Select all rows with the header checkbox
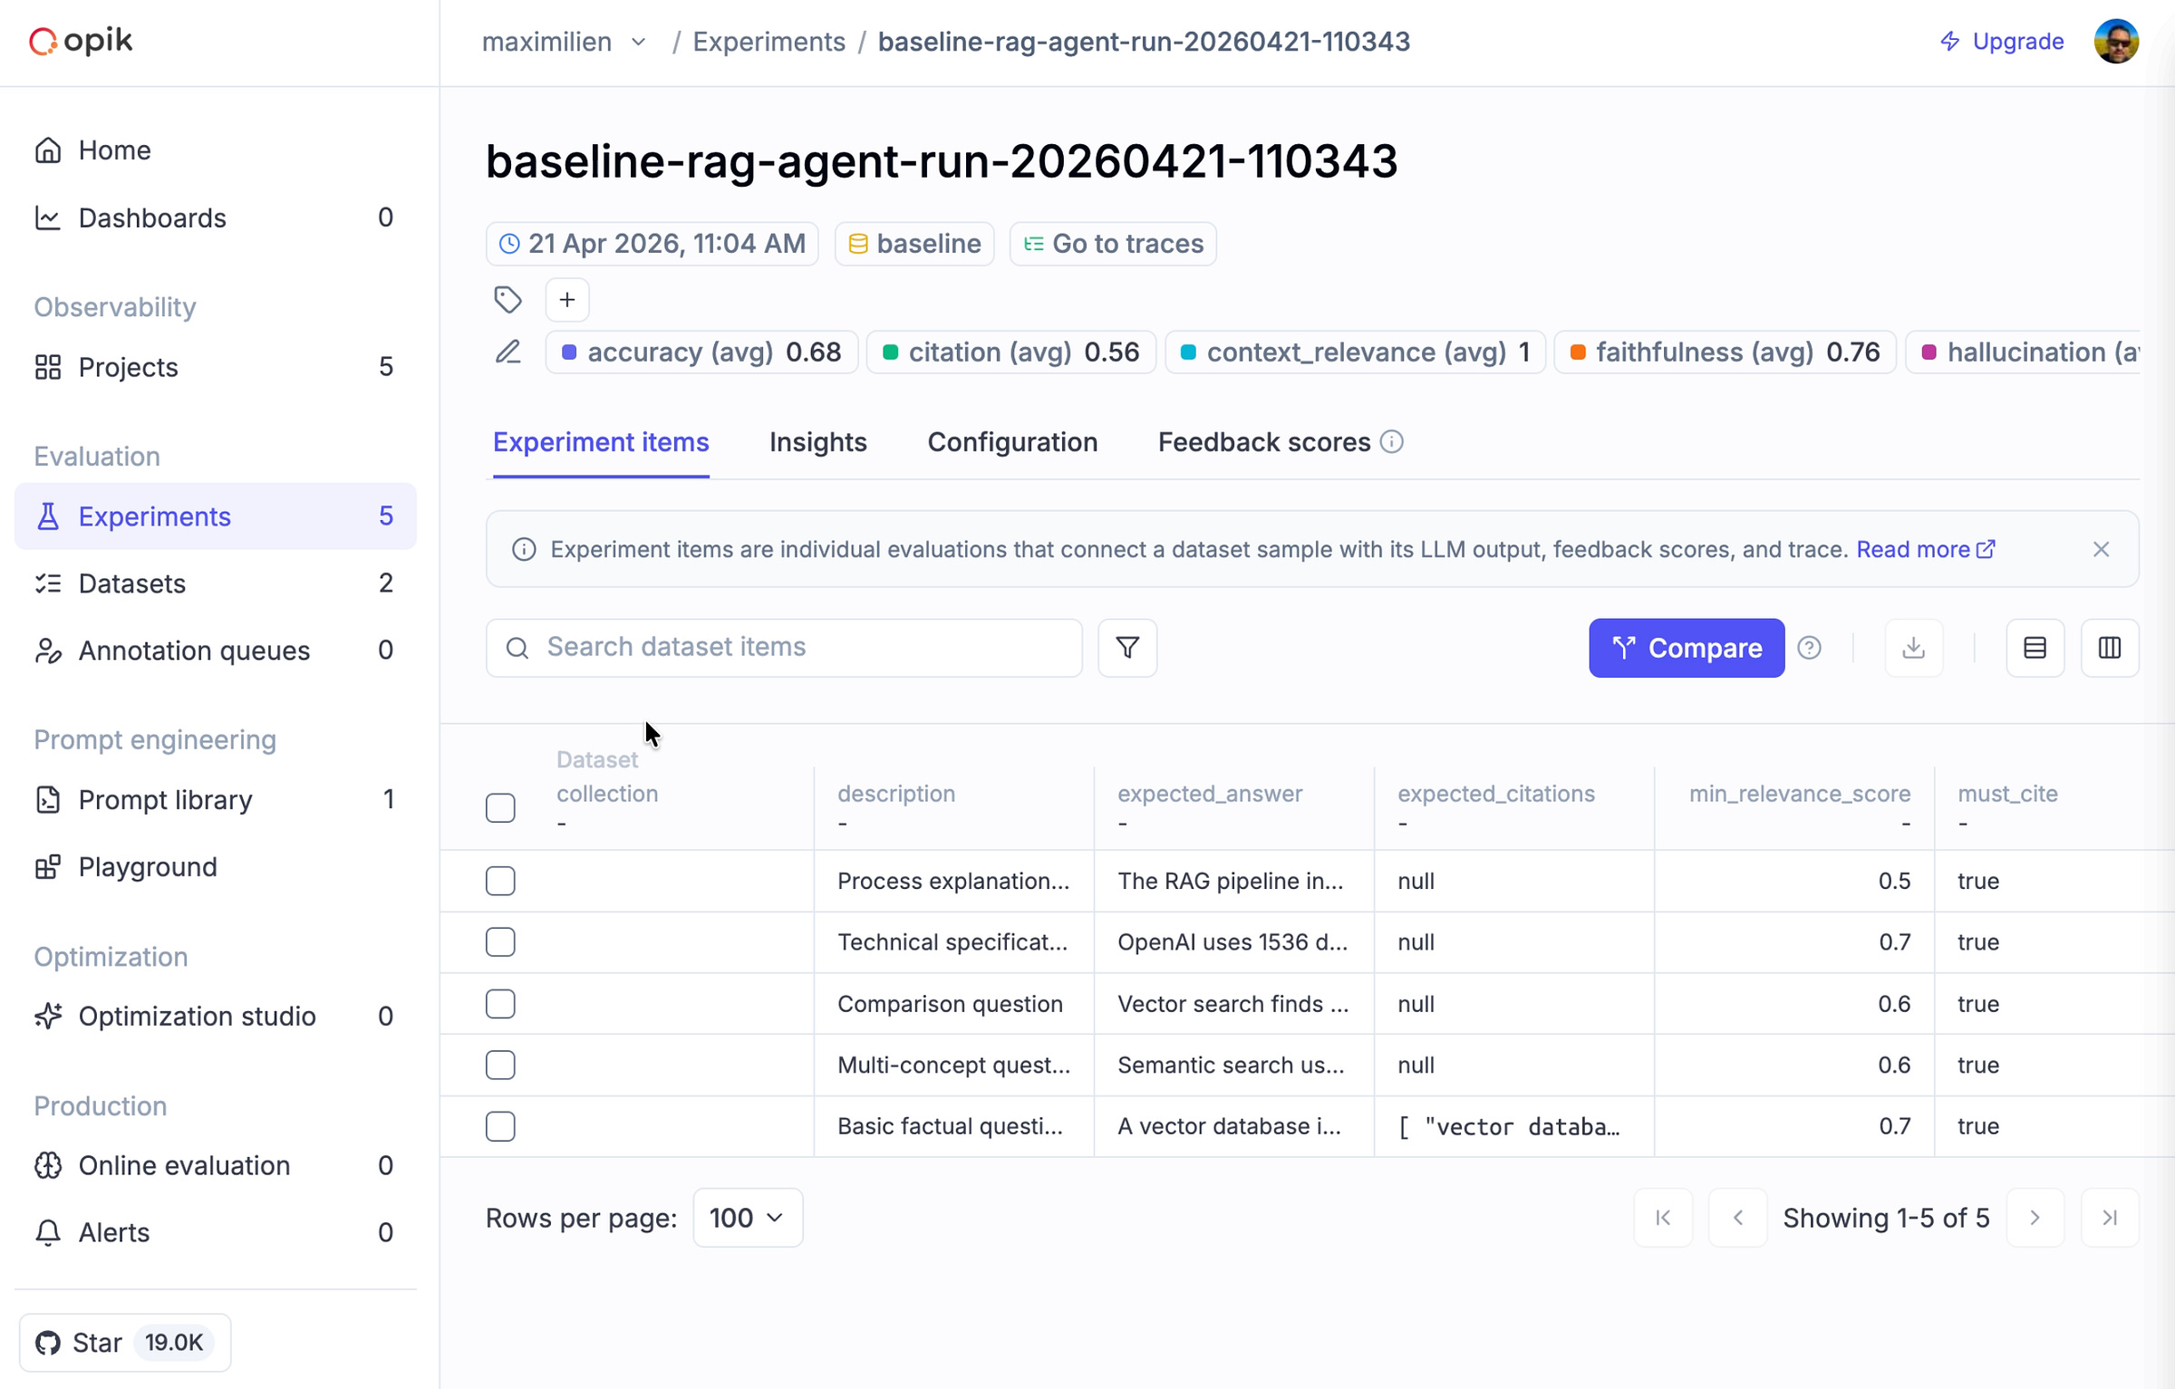The width and height of the screenshot is (2175, 1389). [500, 807]
